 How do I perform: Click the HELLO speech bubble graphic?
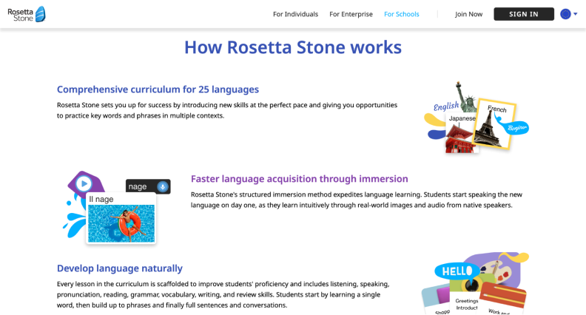coord(457,271)
